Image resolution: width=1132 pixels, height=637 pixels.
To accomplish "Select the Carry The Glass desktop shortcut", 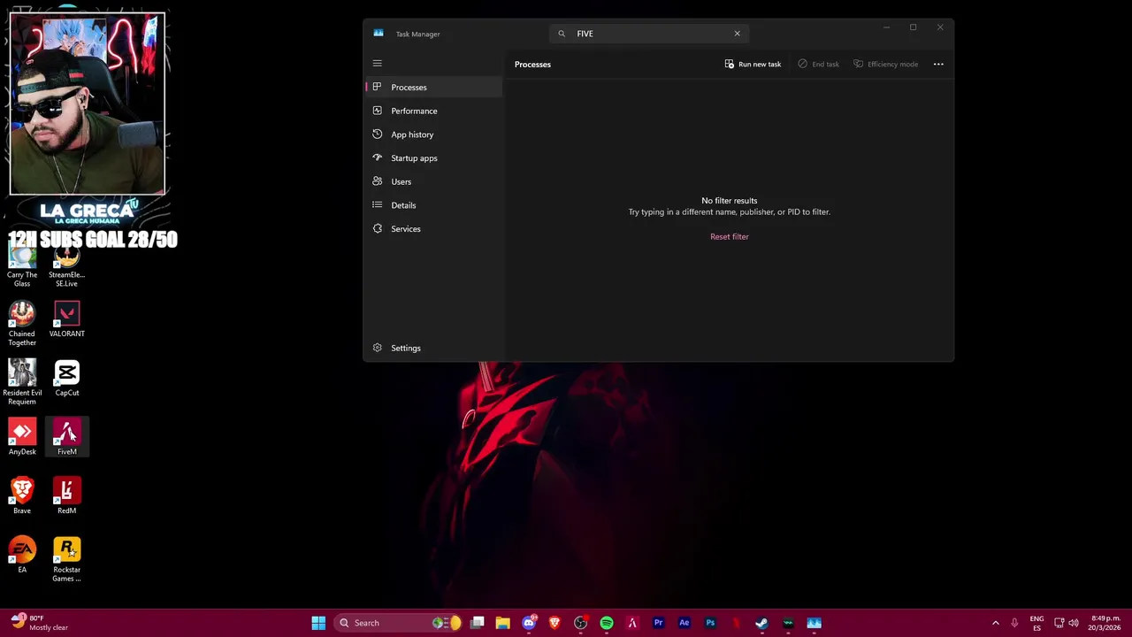I will (x=22, y=265).
